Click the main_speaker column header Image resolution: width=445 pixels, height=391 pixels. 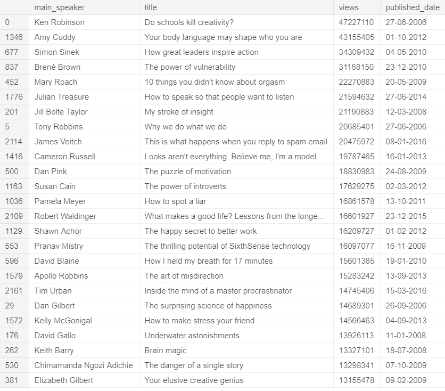59,7
